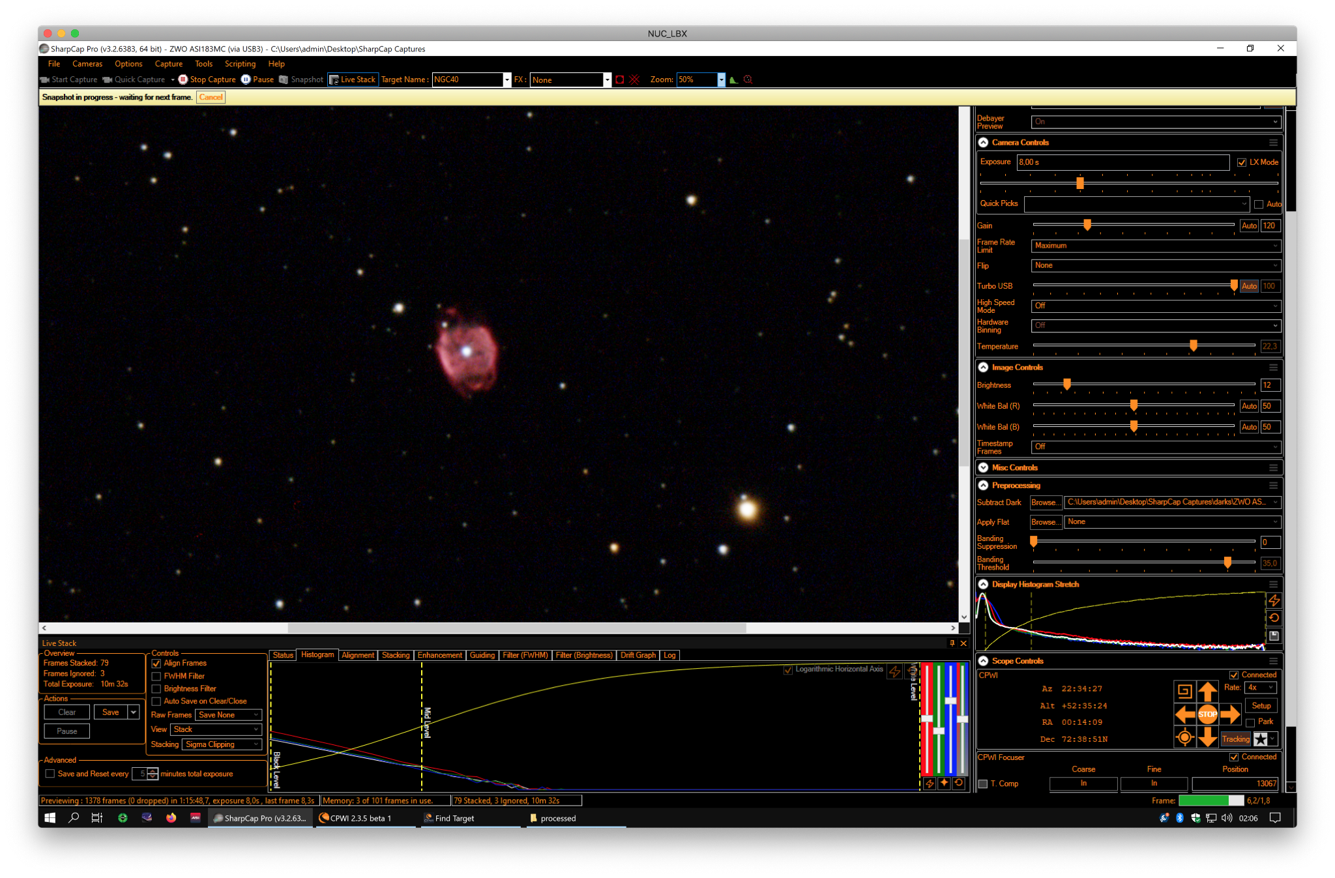Open the scope Rate 4x dropdown

[x=1261, y=688]
